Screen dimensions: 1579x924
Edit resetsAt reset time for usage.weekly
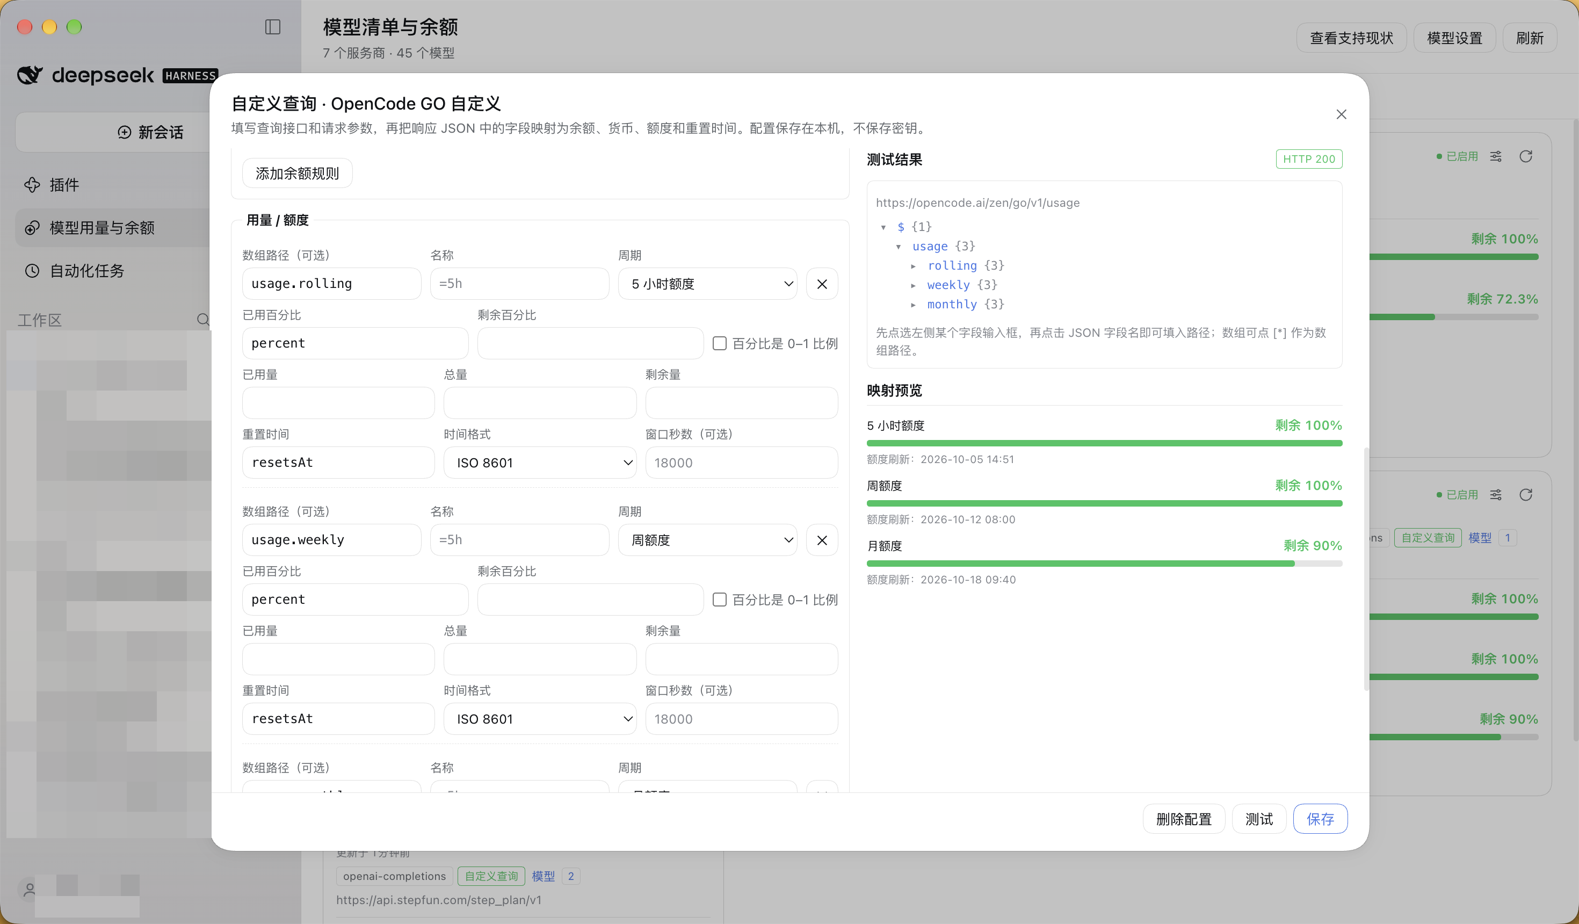pos(338,719)
